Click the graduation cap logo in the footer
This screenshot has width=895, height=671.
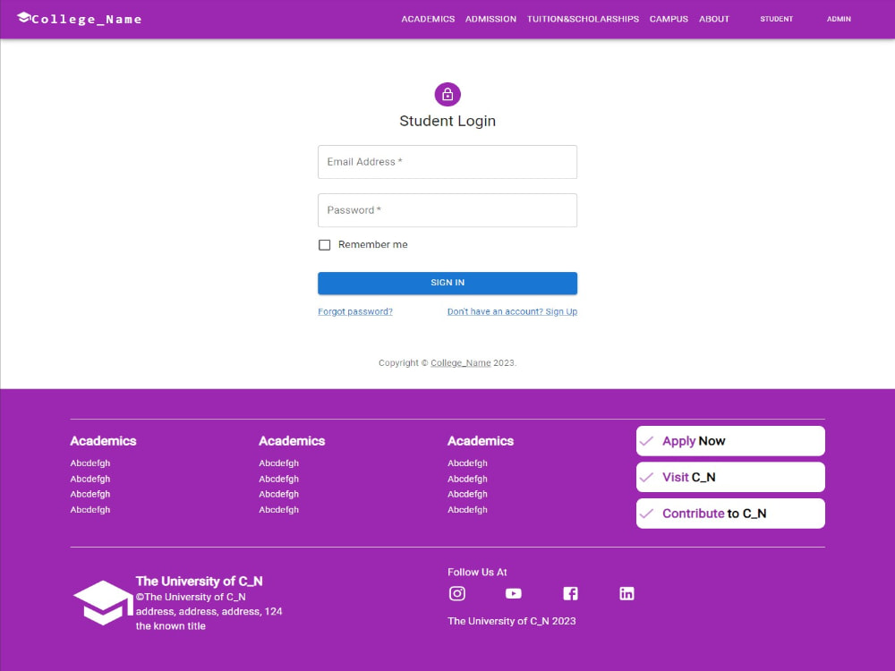click(102, 602)
